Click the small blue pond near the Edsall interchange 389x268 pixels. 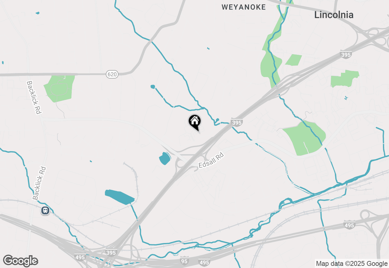point(165,159)
